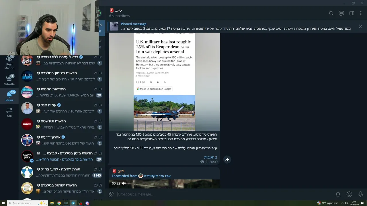Switch the ENG input language indicator
This screenshot has width=367, height=206.
pos(347,203)
